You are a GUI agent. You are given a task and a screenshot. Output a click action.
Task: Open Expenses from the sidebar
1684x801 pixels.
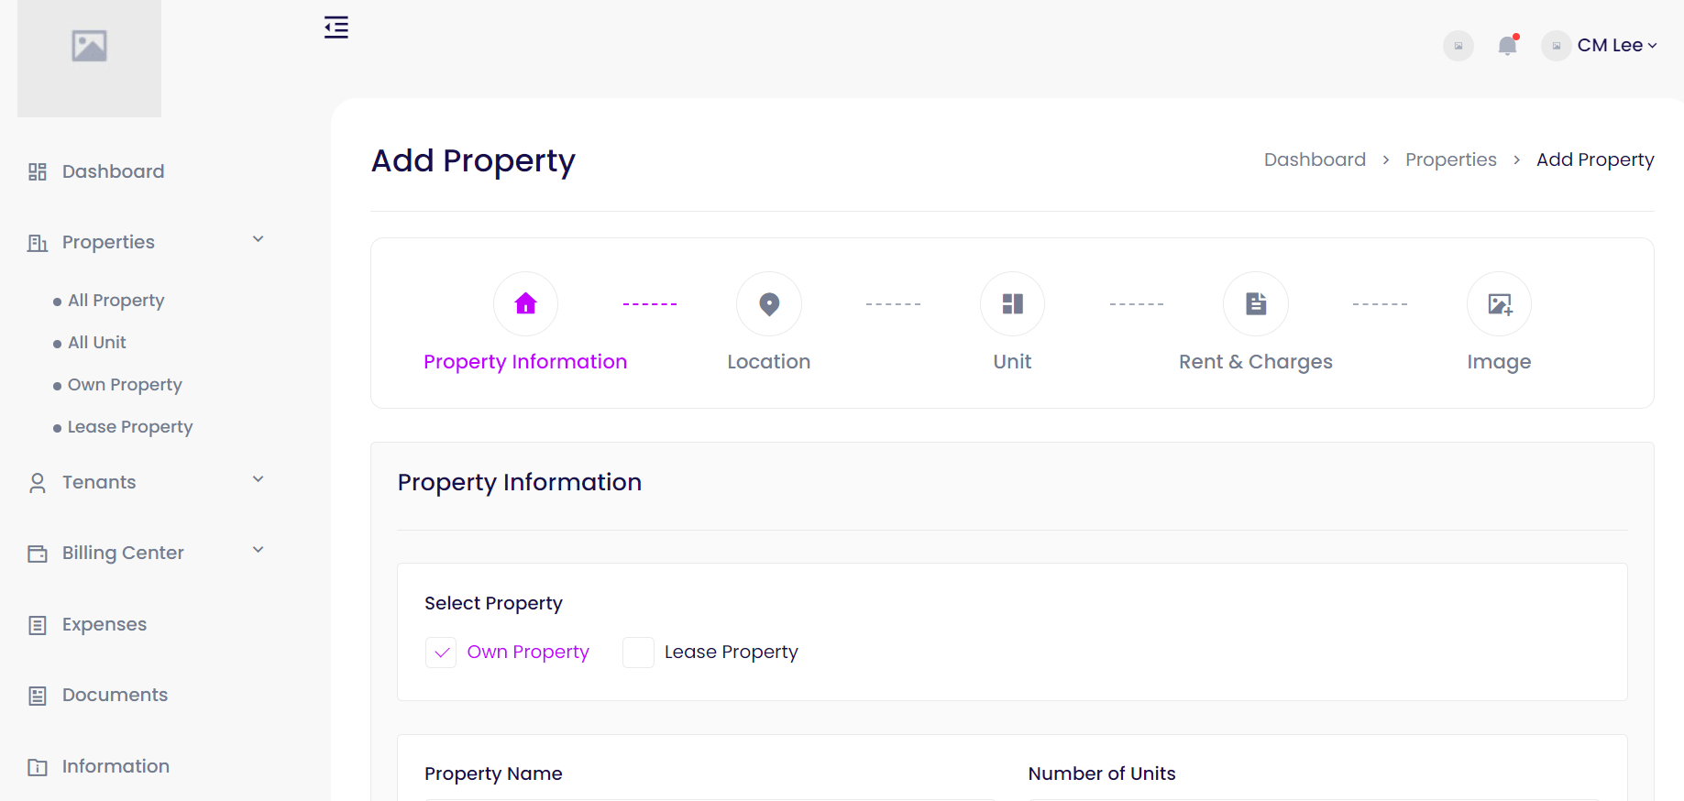tap(104, 625)
